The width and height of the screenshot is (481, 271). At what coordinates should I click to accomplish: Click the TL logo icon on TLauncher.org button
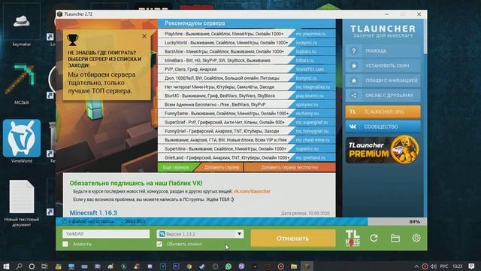click(x=352, y=112)
